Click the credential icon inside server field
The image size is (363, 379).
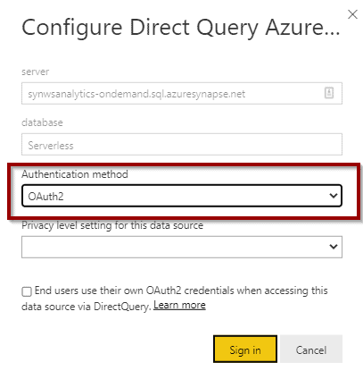click(329, 93)
